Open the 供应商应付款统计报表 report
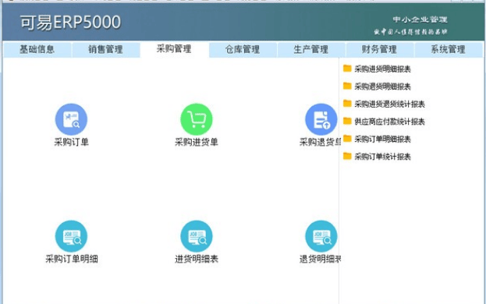This screenshot has width=486, height=304. tap(384, 122)
